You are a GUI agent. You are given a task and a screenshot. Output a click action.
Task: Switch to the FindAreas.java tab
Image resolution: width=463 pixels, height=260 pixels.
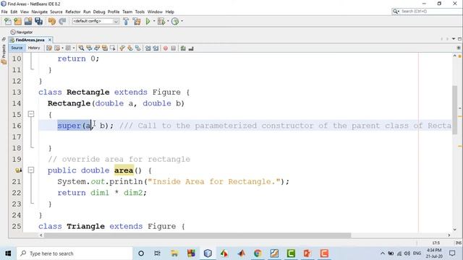(30, 40)
